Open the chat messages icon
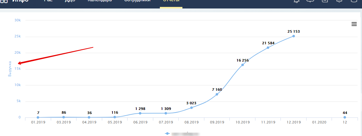The image size is (362, 136). coord(310,1)
